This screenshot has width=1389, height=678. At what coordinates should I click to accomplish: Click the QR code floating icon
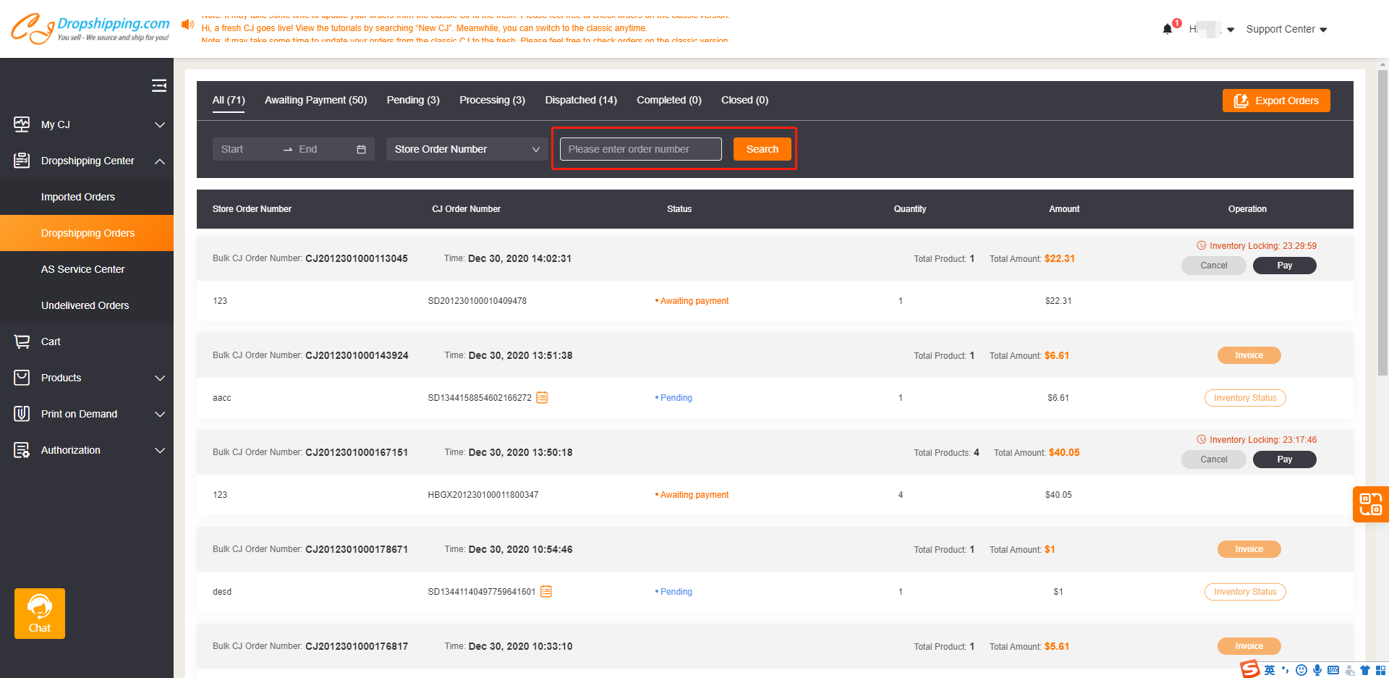pyautogui.click(x=1370, y=504)
